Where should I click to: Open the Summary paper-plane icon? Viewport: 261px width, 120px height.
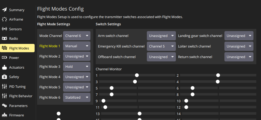[4, 10]
